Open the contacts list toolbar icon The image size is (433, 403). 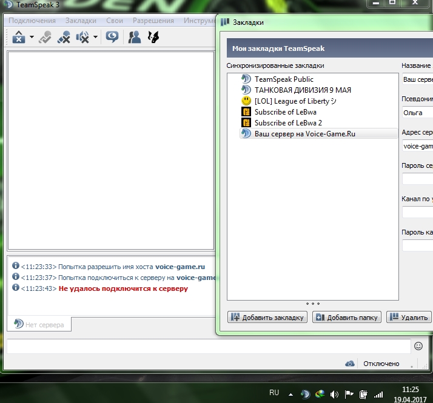click(x=135, y=37)
